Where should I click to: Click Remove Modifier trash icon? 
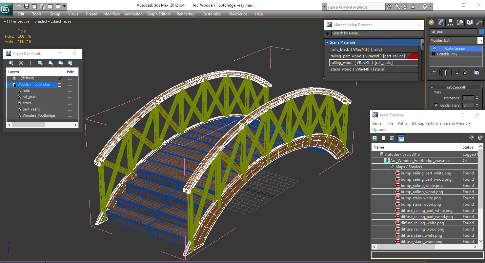click(x=465, y=72)
